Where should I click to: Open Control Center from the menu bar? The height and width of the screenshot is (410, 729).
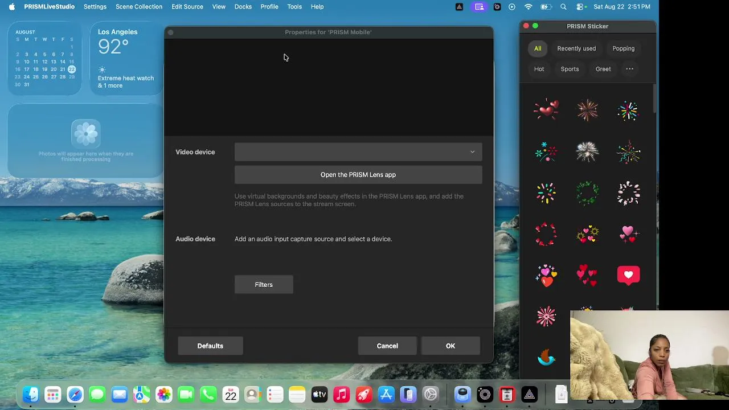tap(580, 7)
